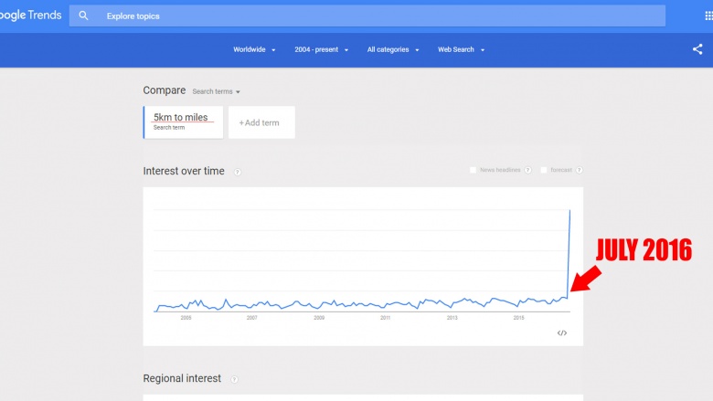Open help for Interest over time
The width and height of the screenshot is (713, 401).
pos(238,172)
